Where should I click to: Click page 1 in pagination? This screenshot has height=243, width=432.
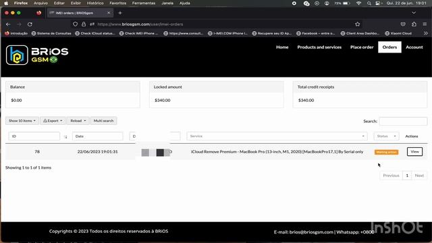[x=407, y=175]
